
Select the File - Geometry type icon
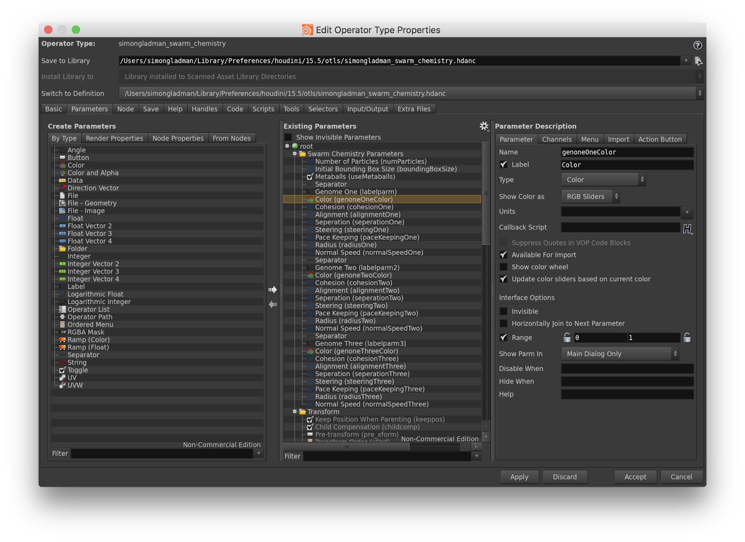point(62,203)
